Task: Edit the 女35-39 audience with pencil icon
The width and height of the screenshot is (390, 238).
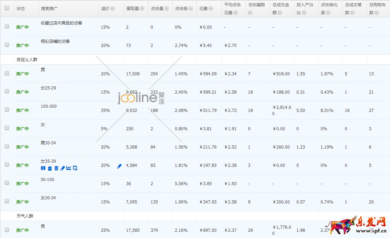Action: pos(63,168)
